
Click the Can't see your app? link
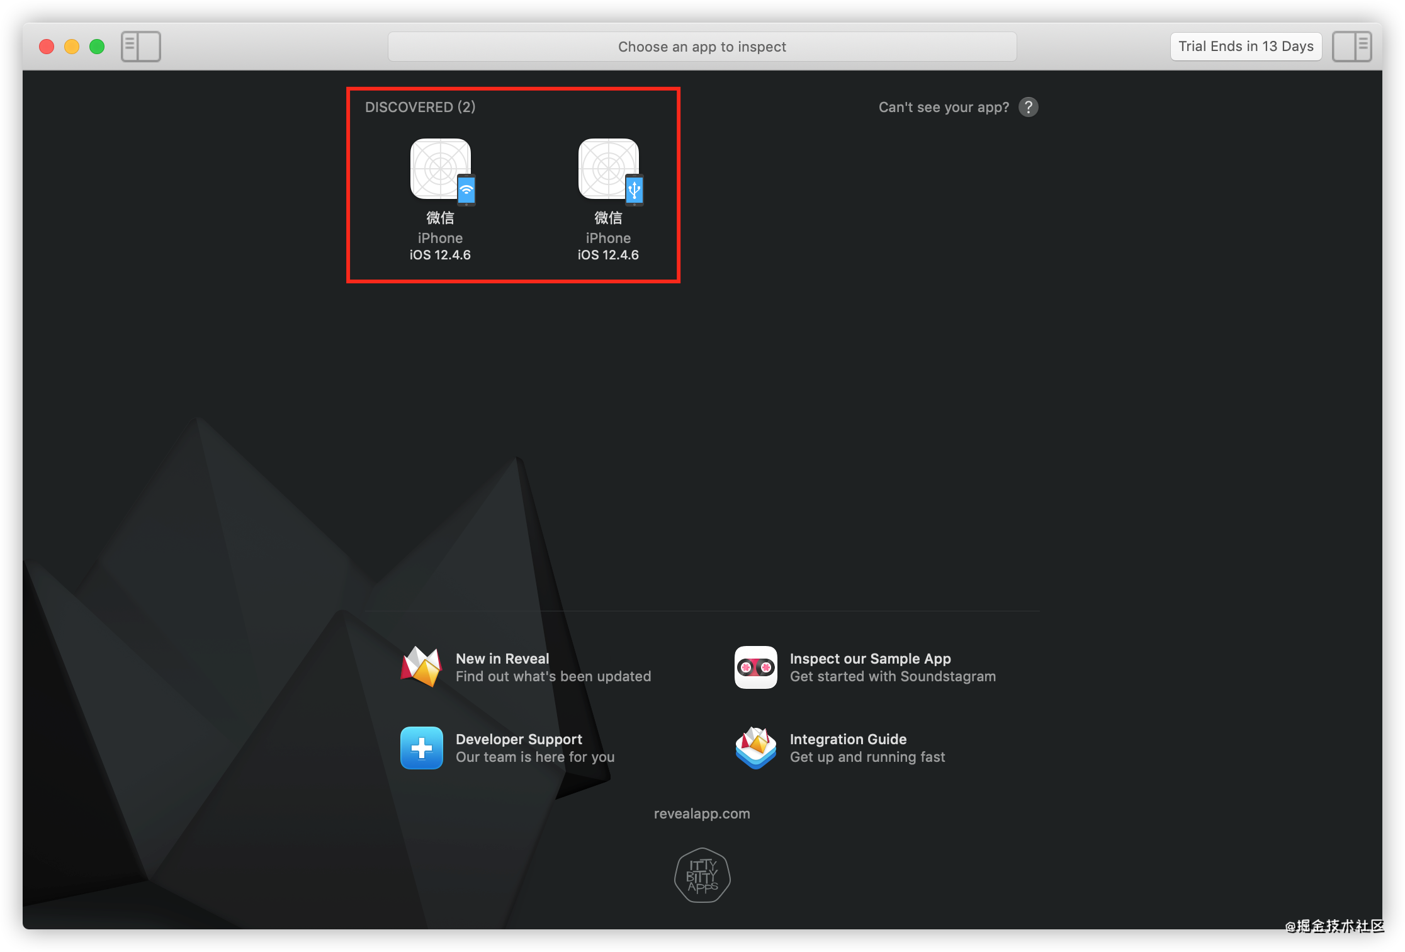[943, 107]
